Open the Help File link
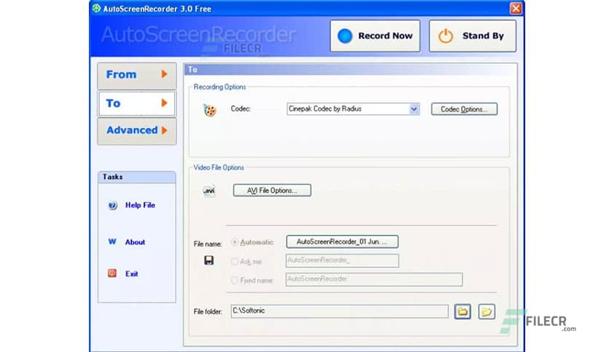The image size is (609, 352). coord(140,205)
